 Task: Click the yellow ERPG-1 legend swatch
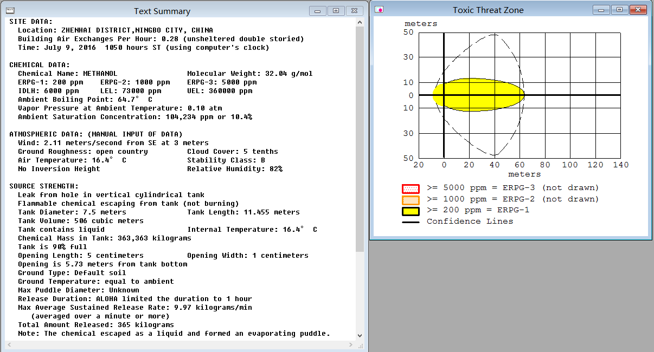(411, 211)
